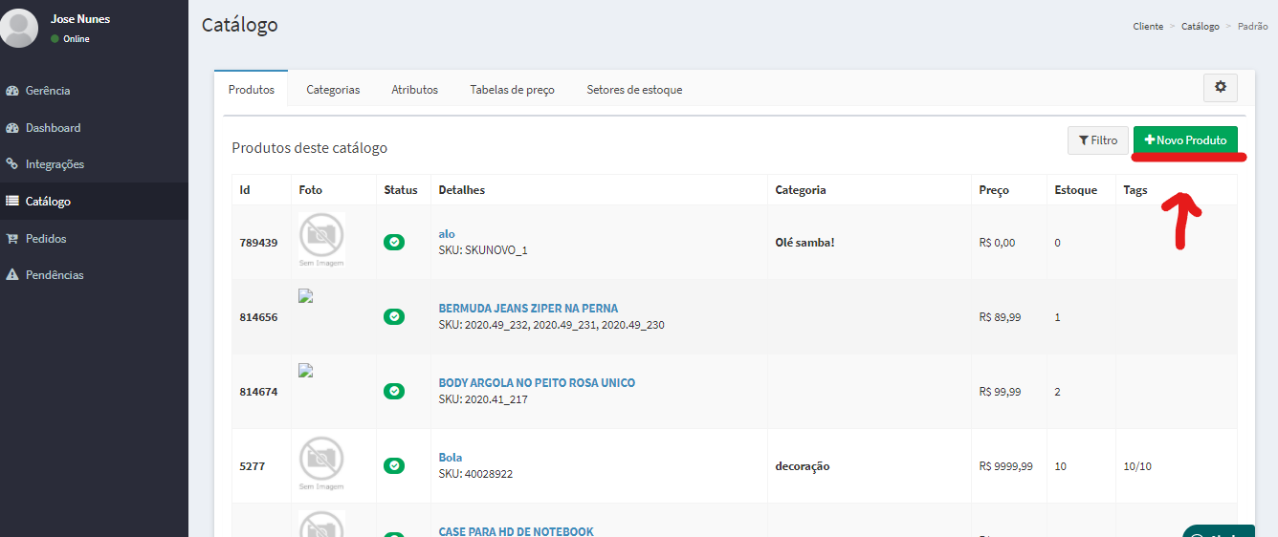Click the Pedidos shopping cart icon
Viewport: 1278px width, 537px height.
pyautogui.click(x=12, y=239)
